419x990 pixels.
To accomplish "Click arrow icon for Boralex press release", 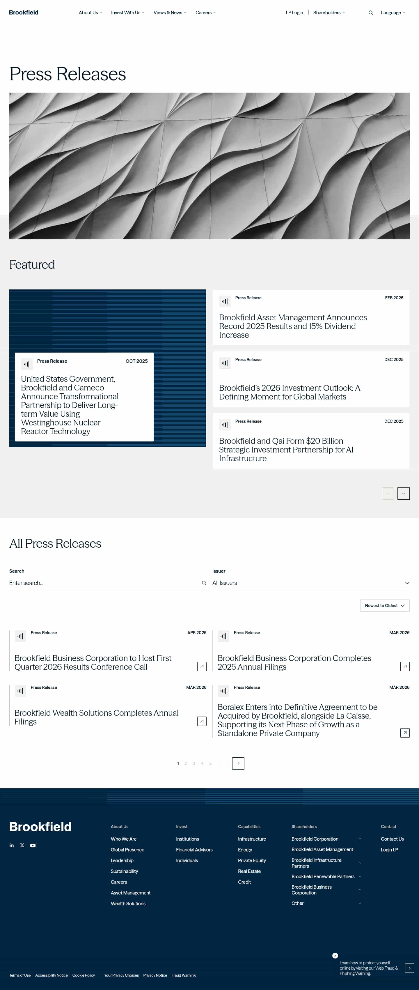I will click(x=405, y=733).
